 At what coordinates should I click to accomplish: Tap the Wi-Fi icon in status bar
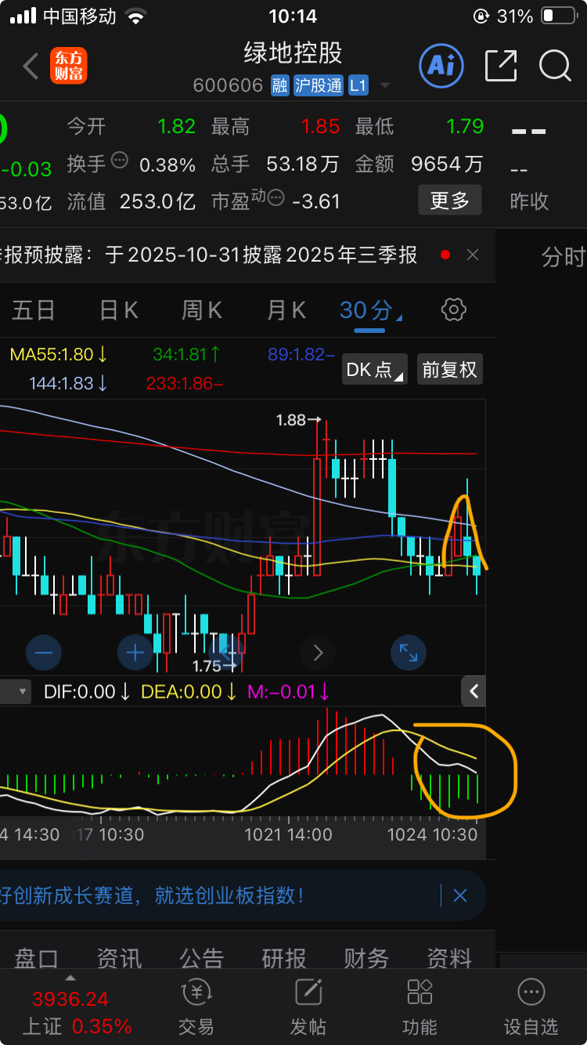pyautogui.click(x=136, y=16)
